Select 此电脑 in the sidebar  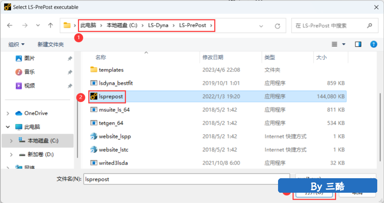click(32, 127)
